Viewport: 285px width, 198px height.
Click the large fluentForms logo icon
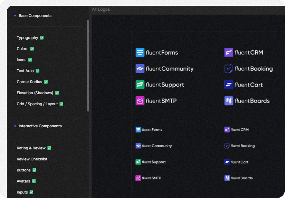click(x=140, y=52)
